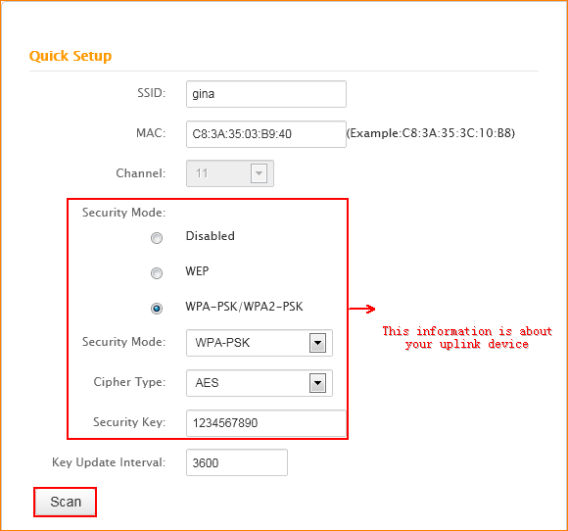568x531 pixels.
Task: Click the WEP option label text
Action: [x=197, y=271]
